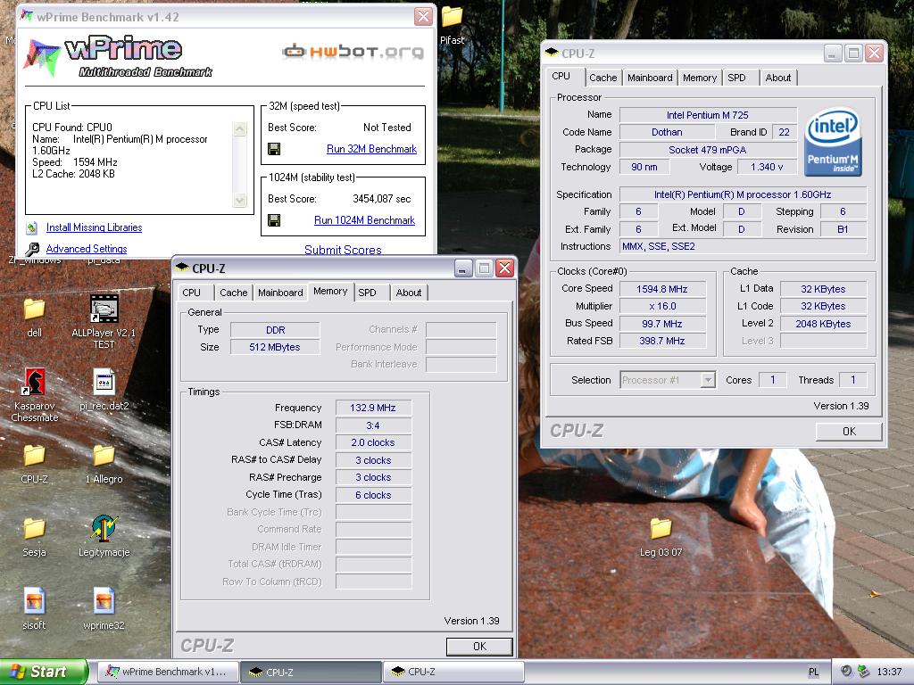Click the Specification field in CPU-Z
This screenshot has height=685, width=914.
pyautogui.click(x=742, y=194)
